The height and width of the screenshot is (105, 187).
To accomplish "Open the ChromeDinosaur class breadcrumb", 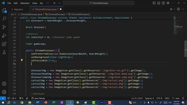I will point(55,14).
